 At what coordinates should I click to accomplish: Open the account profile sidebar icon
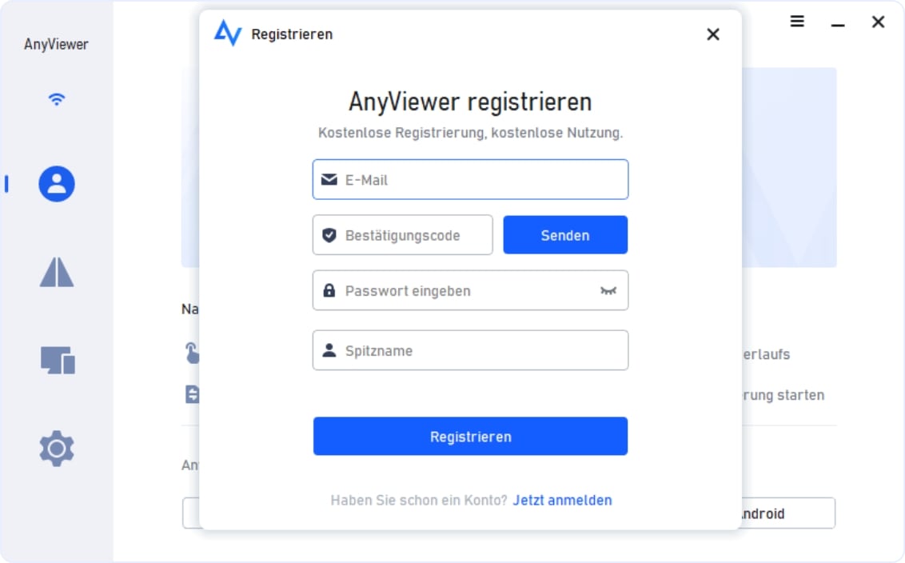coord(57,184)
